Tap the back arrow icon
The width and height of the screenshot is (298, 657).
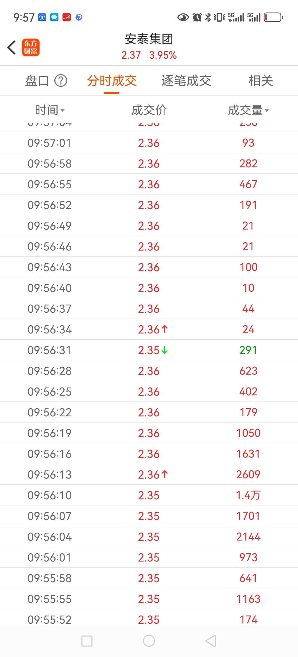[x=11, y=47]
